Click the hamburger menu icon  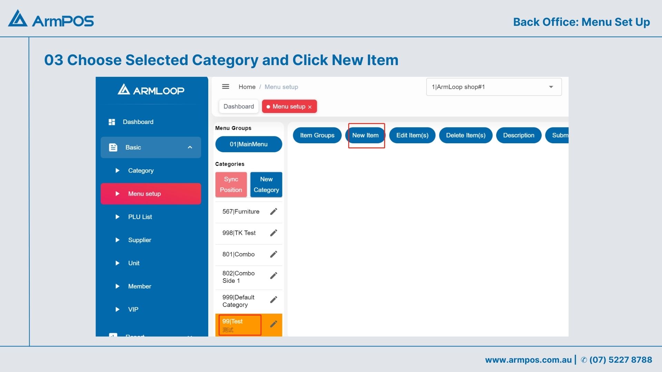click(225, 87)
